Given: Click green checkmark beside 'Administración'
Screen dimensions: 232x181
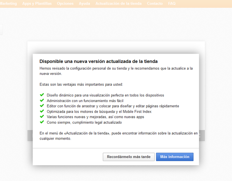Looking at the screenshot, I should (x=42, y=100).
